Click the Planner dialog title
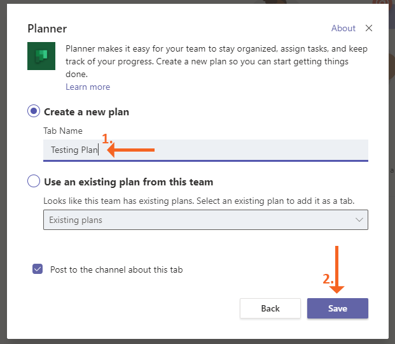Viewport: 395px width, 344px height. (47, 29)
